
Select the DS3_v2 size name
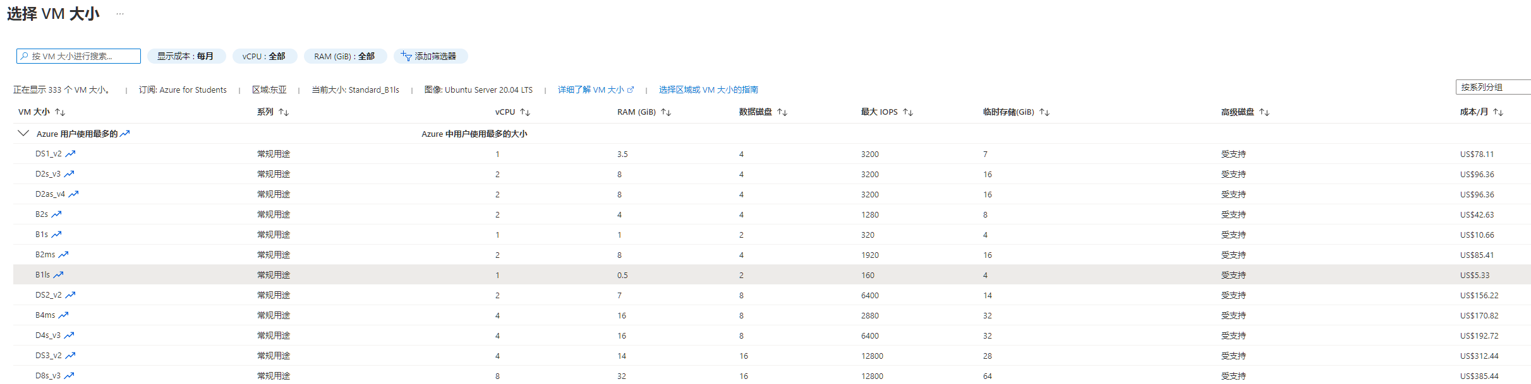49,356
